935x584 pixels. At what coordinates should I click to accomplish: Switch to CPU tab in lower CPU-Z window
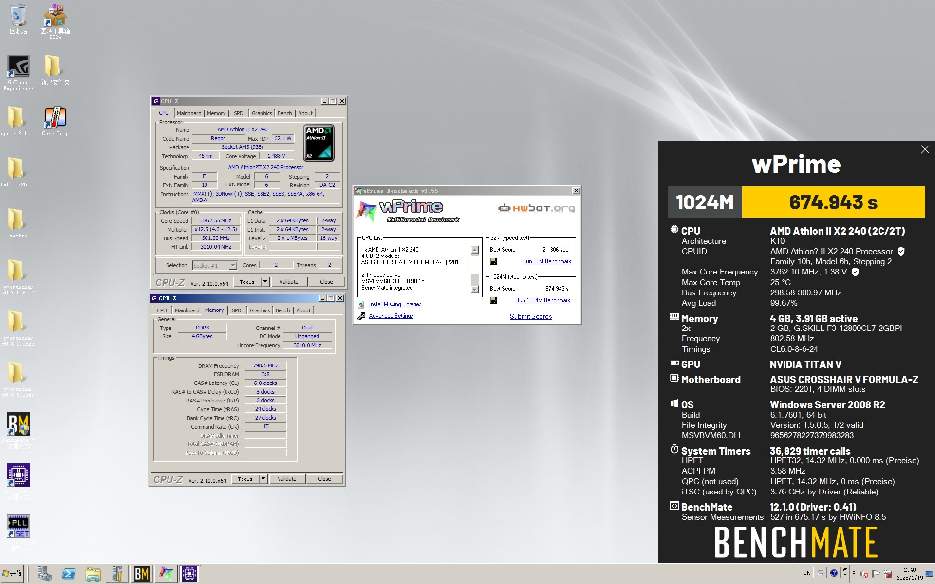pyautogui.click(x=162, y=310)
